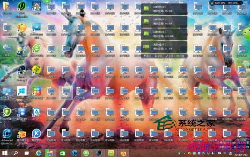Open the Recycle Bin desktop icon
The height and width of the screenshot is (157, 250).
(7, 70)
